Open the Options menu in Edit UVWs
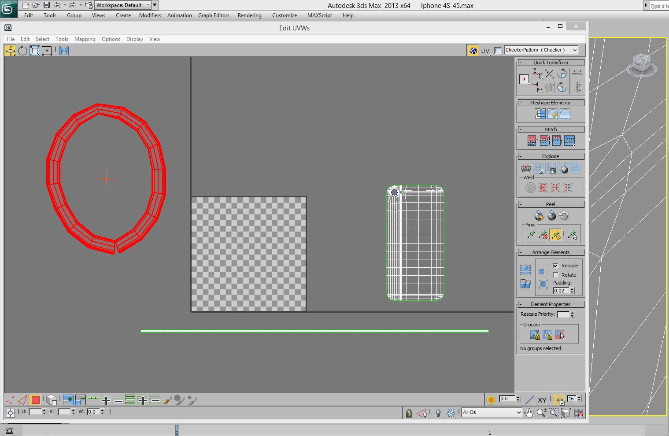This screenshot has height=436, width=669. (x=111, y=39)
